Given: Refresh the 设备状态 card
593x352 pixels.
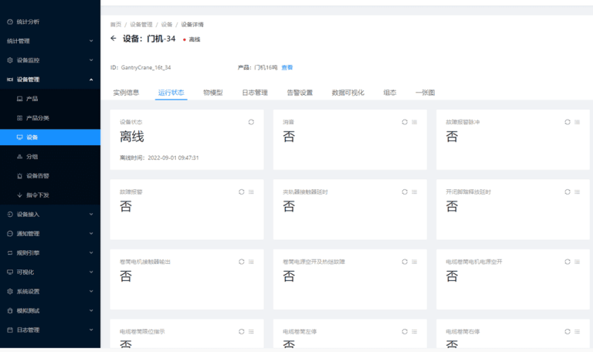Looking at the screenshot, I should [251, 122].
